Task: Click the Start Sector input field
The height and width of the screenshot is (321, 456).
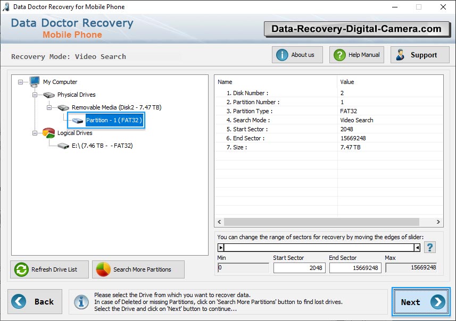Action: click(299, 268)
